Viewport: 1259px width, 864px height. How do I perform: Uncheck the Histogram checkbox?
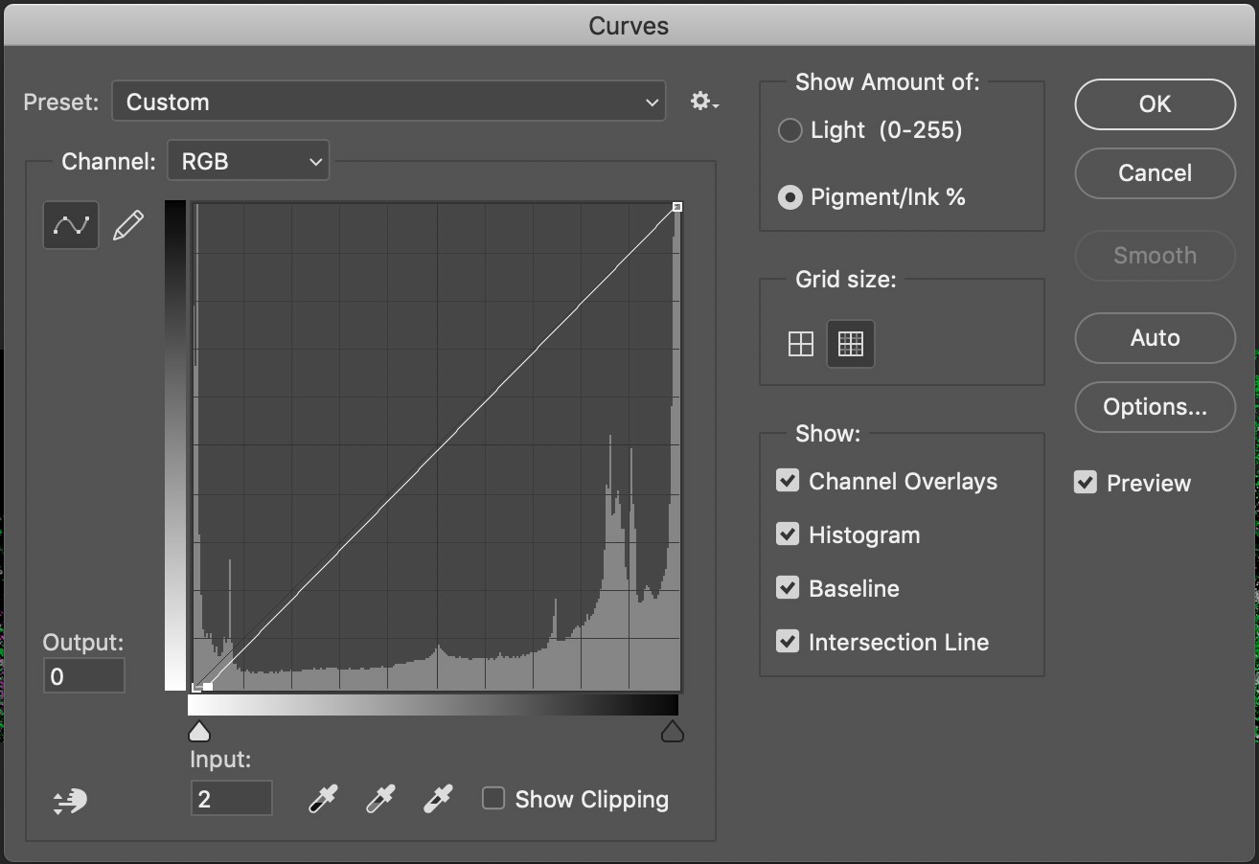tap(788, 534)
